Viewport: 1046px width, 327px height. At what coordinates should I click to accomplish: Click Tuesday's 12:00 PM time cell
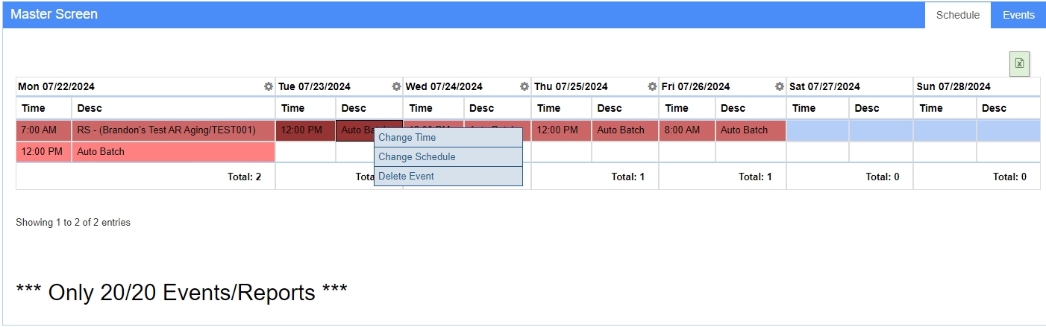coord(306,130)
